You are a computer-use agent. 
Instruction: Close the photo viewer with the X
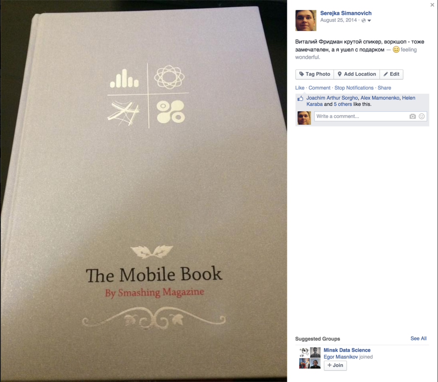432,5
